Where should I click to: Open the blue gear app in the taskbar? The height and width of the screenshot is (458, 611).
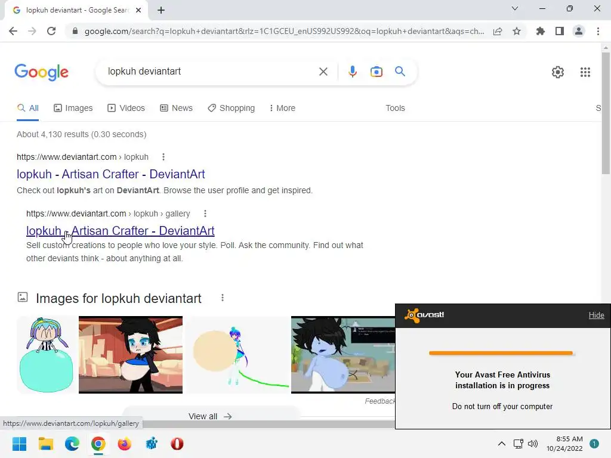(x=151, y=444)
